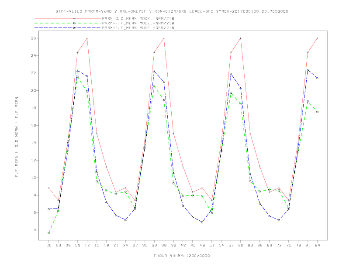The width and height of the screenshot is (346, 267).
Task: Click green circle data point at hour 84
Action: [x=317, y=112]
